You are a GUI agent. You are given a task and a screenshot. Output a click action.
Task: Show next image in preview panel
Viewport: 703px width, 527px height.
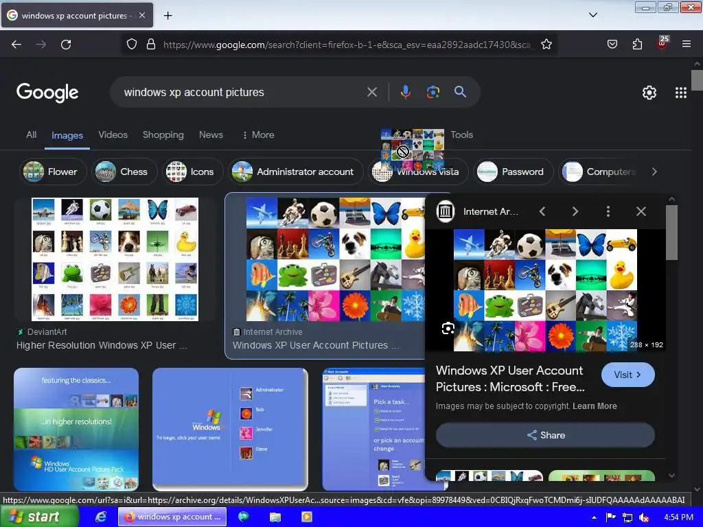[575, 211]
